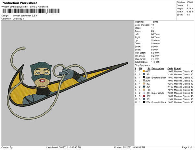Screen dimensions: 195x150
Task: Click the barcode under the worksheet title
Action: click(31, 11)
